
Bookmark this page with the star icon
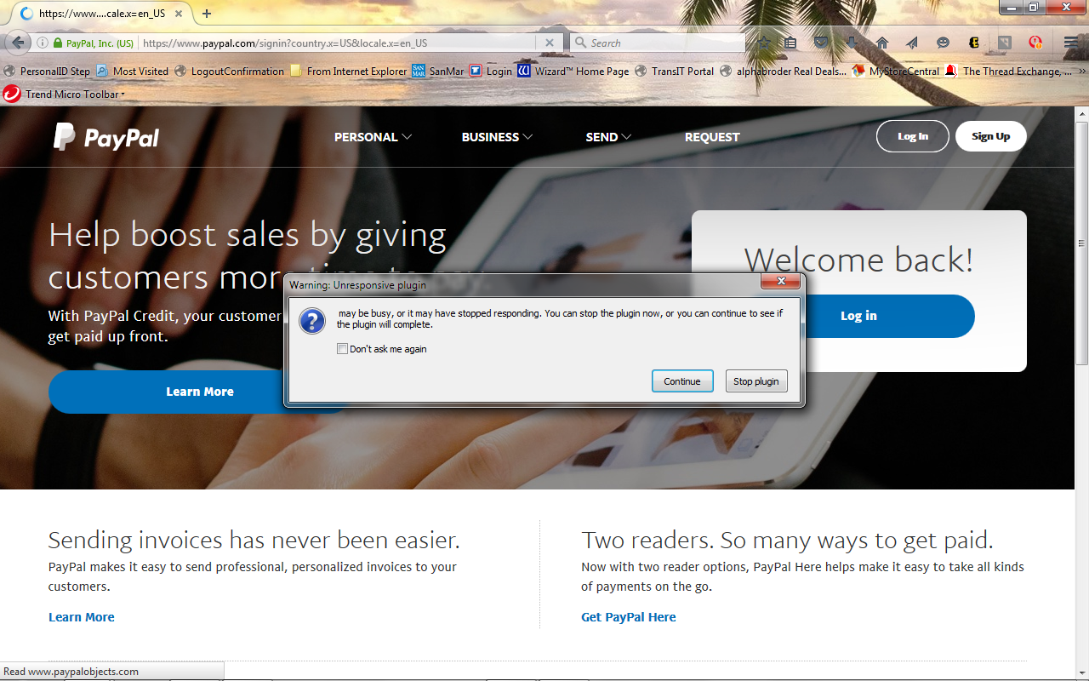click(x=765, y=43)
